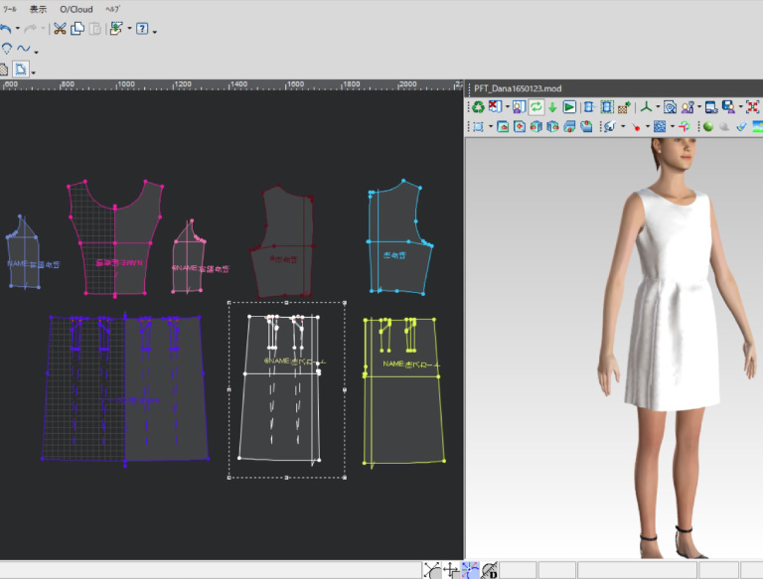Click the question mark help icon
This screenshot has height=579, width=763.
pyautogui.click(x=142, y=29)
